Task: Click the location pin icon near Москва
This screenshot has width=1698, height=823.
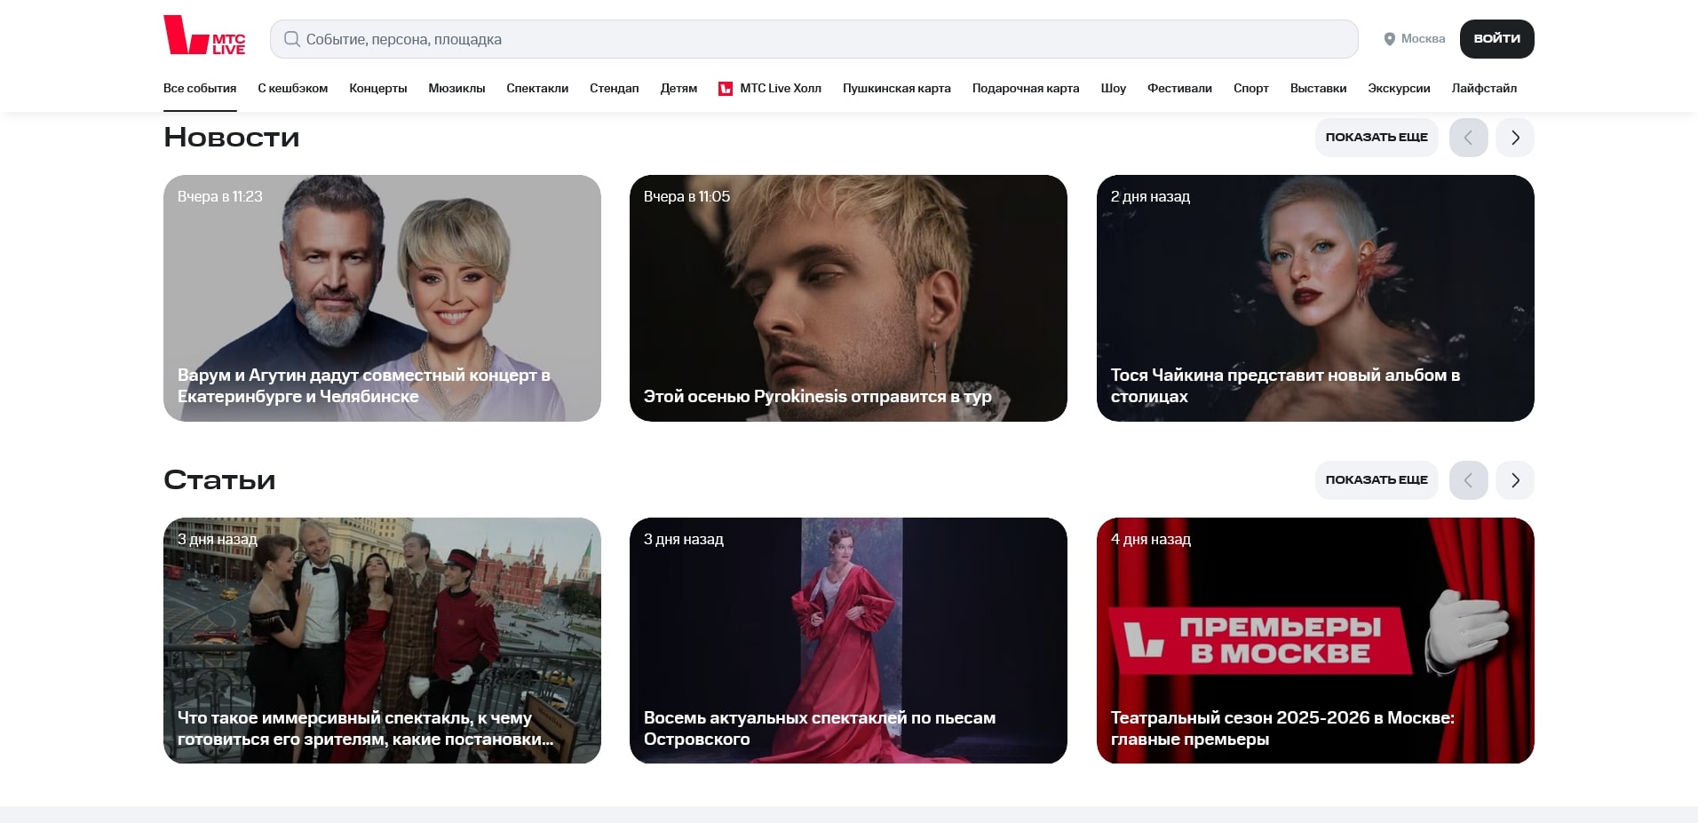Action: click(x=1391, y=38)
